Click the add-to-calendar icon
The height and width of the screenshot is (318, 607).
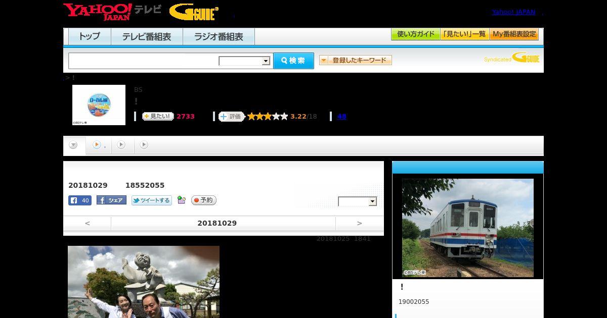(182, 200)
